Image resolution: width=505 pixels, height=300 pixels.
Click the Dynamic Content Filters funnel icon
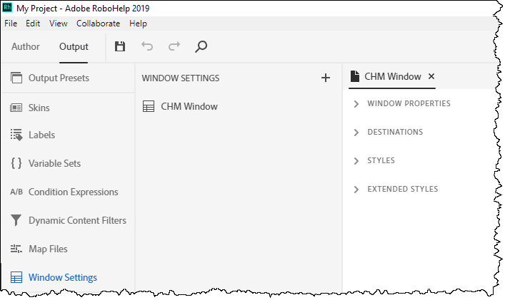click(x=16, y=220)
